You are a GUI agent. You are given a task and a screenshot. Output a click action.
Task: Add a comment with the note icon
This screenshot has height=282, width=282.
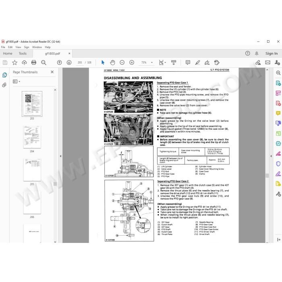[x=188, y=62]
